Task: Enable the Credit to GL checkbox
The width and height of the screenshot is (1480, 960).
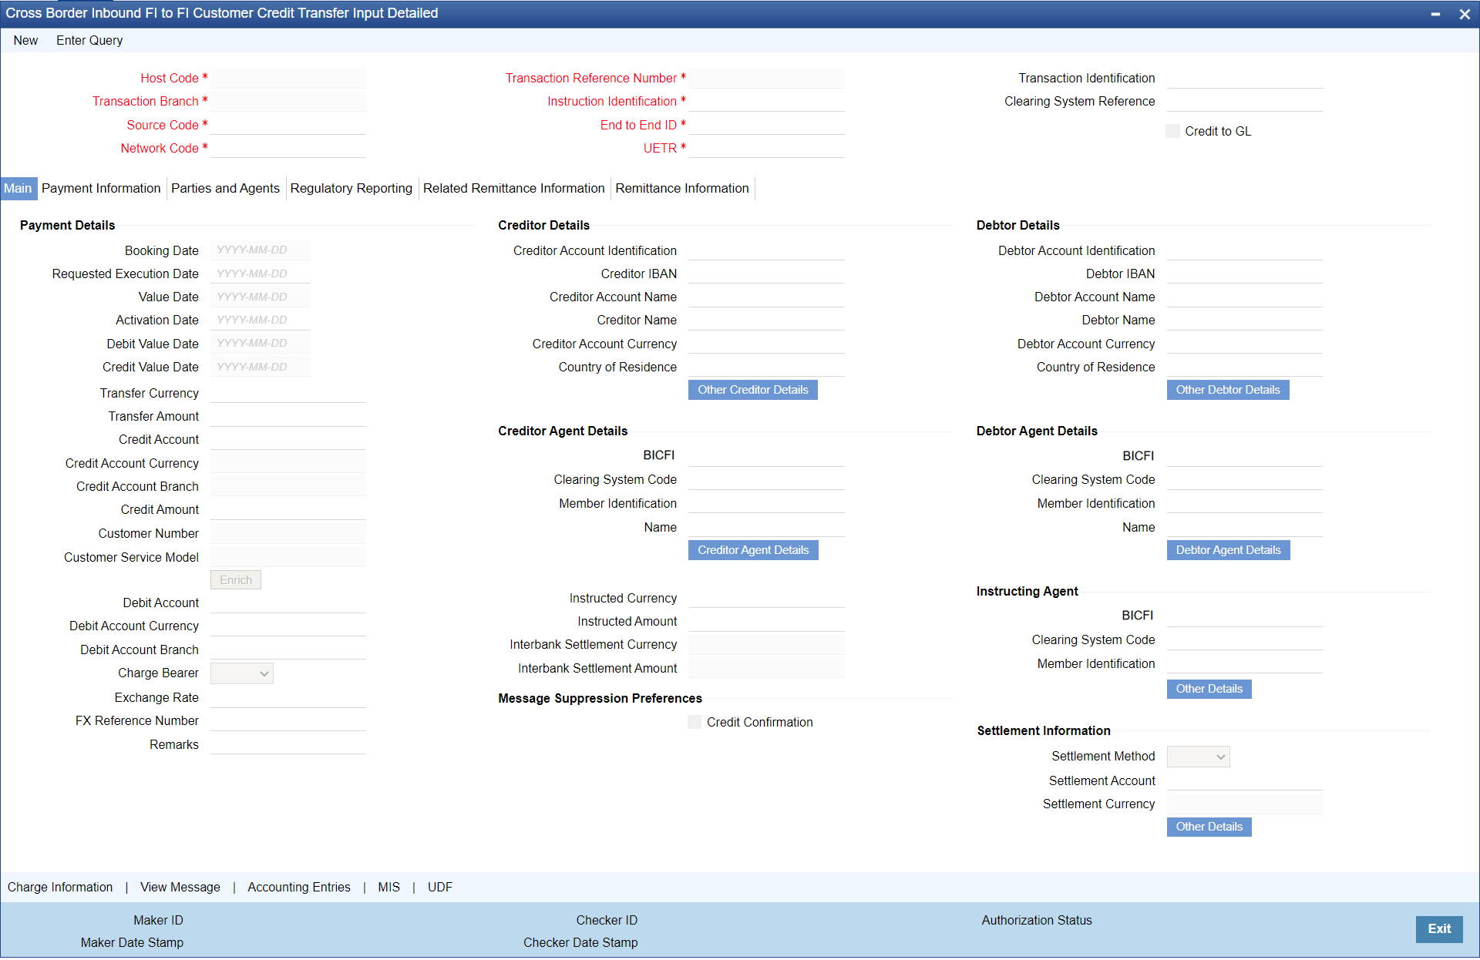Action: [x=1172, y=131]
